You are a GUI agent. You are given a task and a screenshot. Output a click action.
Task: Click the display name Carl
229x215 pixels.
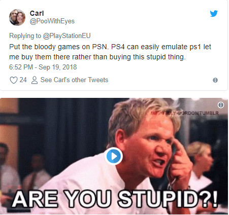click(x=37, y=13)
